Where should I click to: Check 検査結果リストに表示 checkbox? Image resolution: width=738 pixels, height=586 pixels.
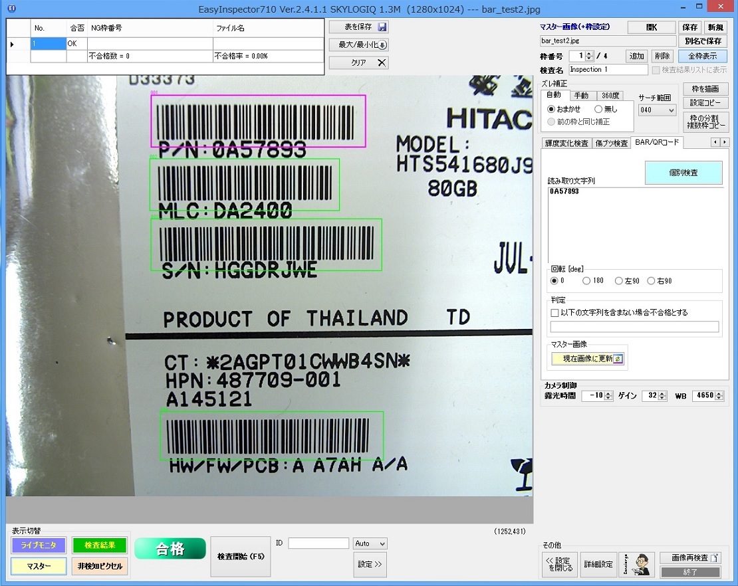click(656, 70)
